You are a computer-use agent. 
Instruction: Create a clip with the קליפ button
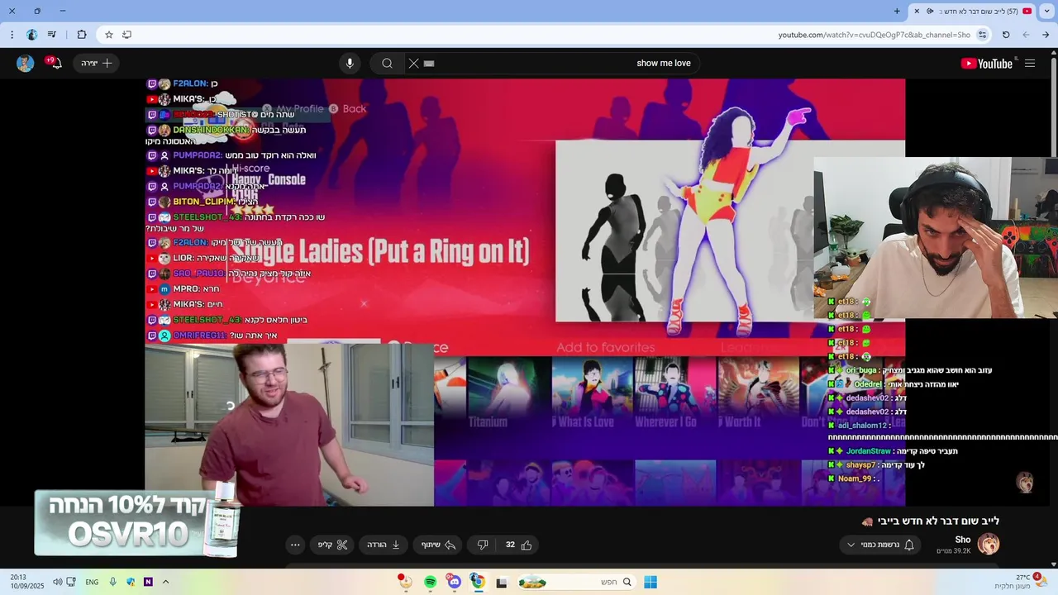tap(333, 545)
